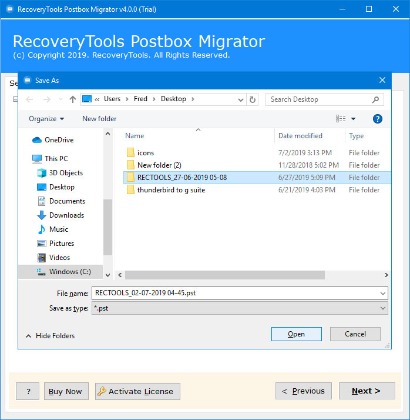This screenshot has height=420, width=410.
Task: Click the icons folder icon
Action: point(130,153)
